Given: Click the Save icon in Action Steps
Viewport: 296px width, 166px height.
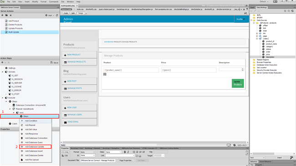Looking at the screenshot, I should tap(54, 62).
